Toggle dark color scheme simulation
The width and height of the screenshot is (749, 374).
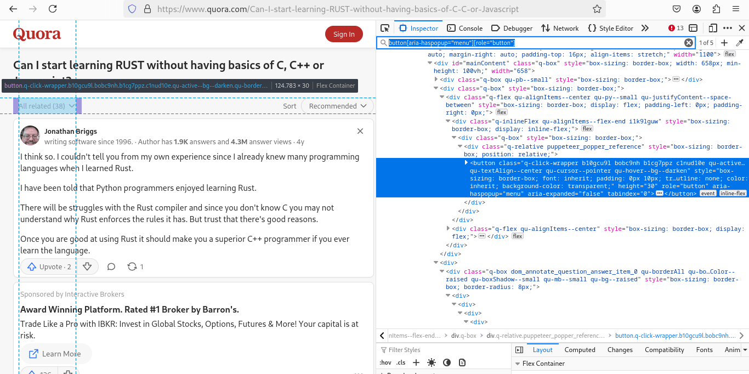[447, 362]
